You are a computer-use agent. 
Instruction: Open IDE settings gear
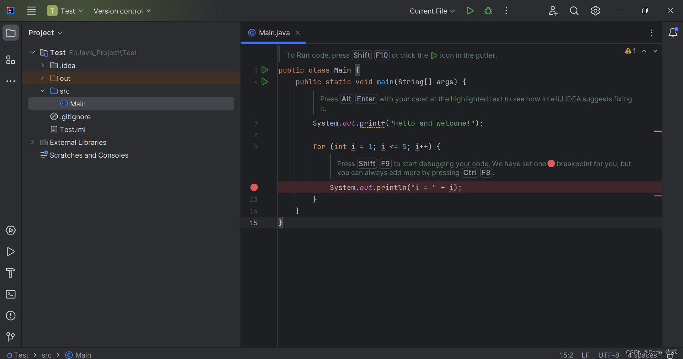(595, 11)
